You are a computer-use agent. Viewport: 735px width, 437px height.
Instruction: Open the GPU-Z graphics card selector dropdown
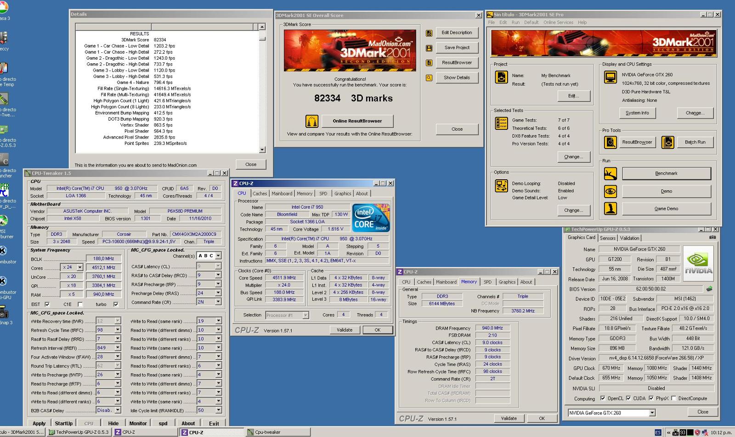pos(652,413)
